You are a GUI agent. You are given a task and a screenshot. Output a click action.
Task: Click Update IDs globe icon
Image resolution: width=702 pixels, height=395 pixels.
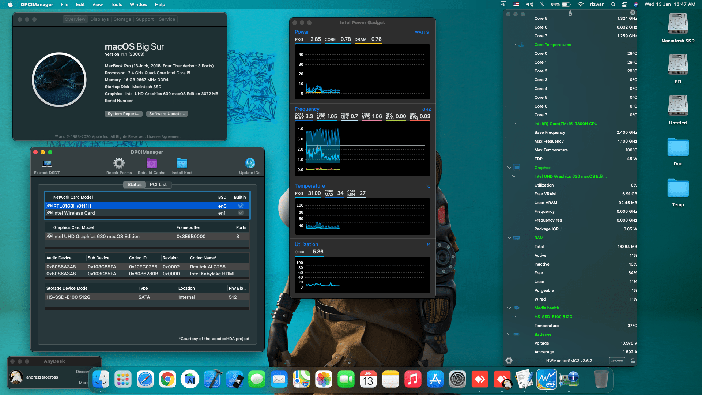tap(250, 163)
